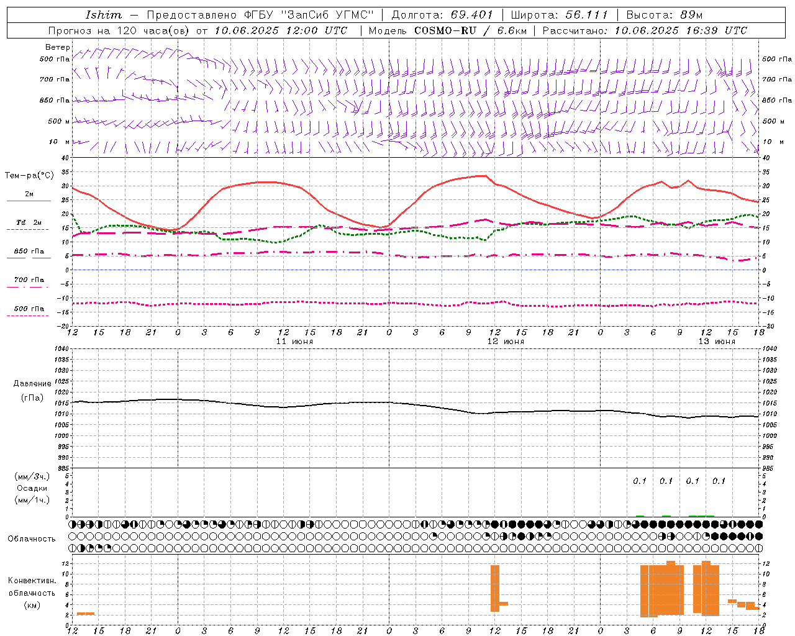Click the "Облачность" cloudiness label
Viewport: 795px width, 636px height.
(x=32, y=538)
